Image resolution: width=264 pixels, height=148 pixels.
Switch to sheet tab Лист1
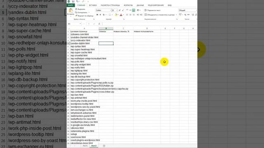[x=85, y=146]
